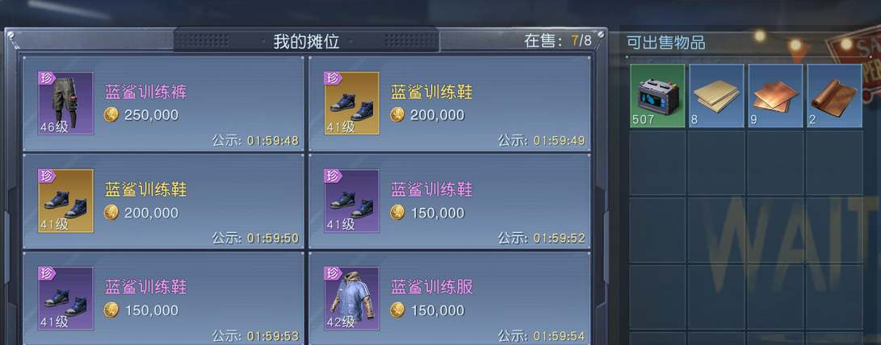881x345 pixels.
Task: Select the copper sheets item with 9 count
Action: [x=775, y=95]
